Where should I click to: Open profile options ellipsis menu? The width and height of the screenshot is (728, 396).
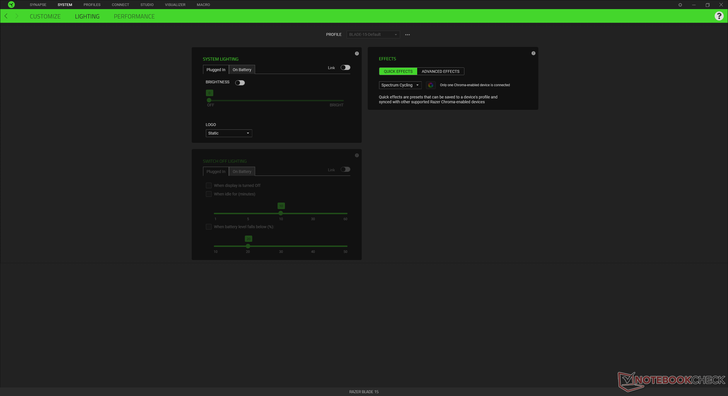point(408,35)
